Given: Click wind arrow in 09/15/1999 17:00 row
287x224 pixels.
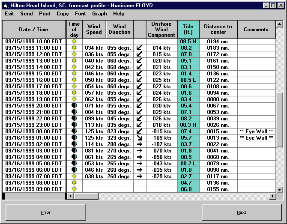Looking at the screenshot, I should coord(139,87).
